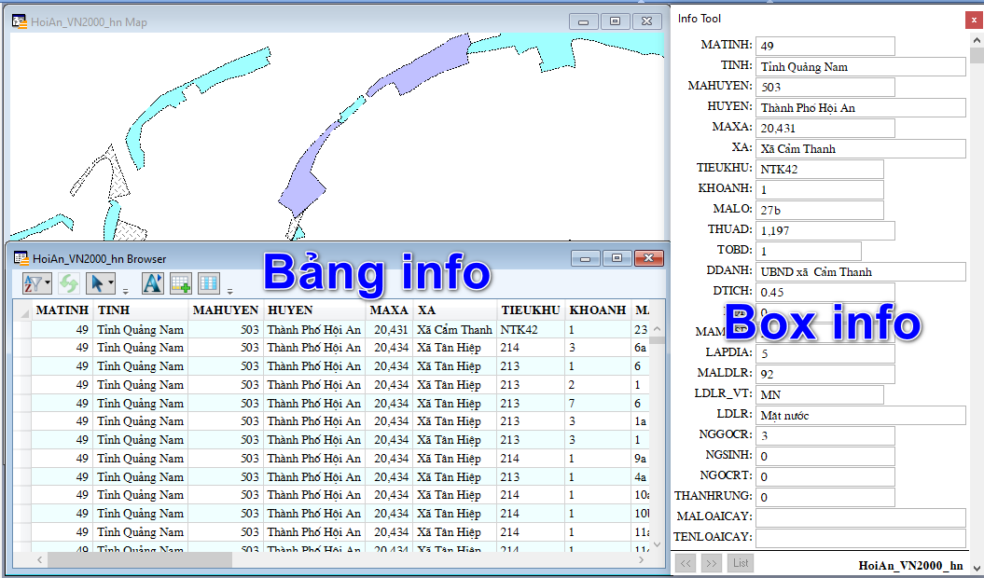Click the green refresh arrows icon in Browser toolbar
984x578 pixels.
(68, 283)
